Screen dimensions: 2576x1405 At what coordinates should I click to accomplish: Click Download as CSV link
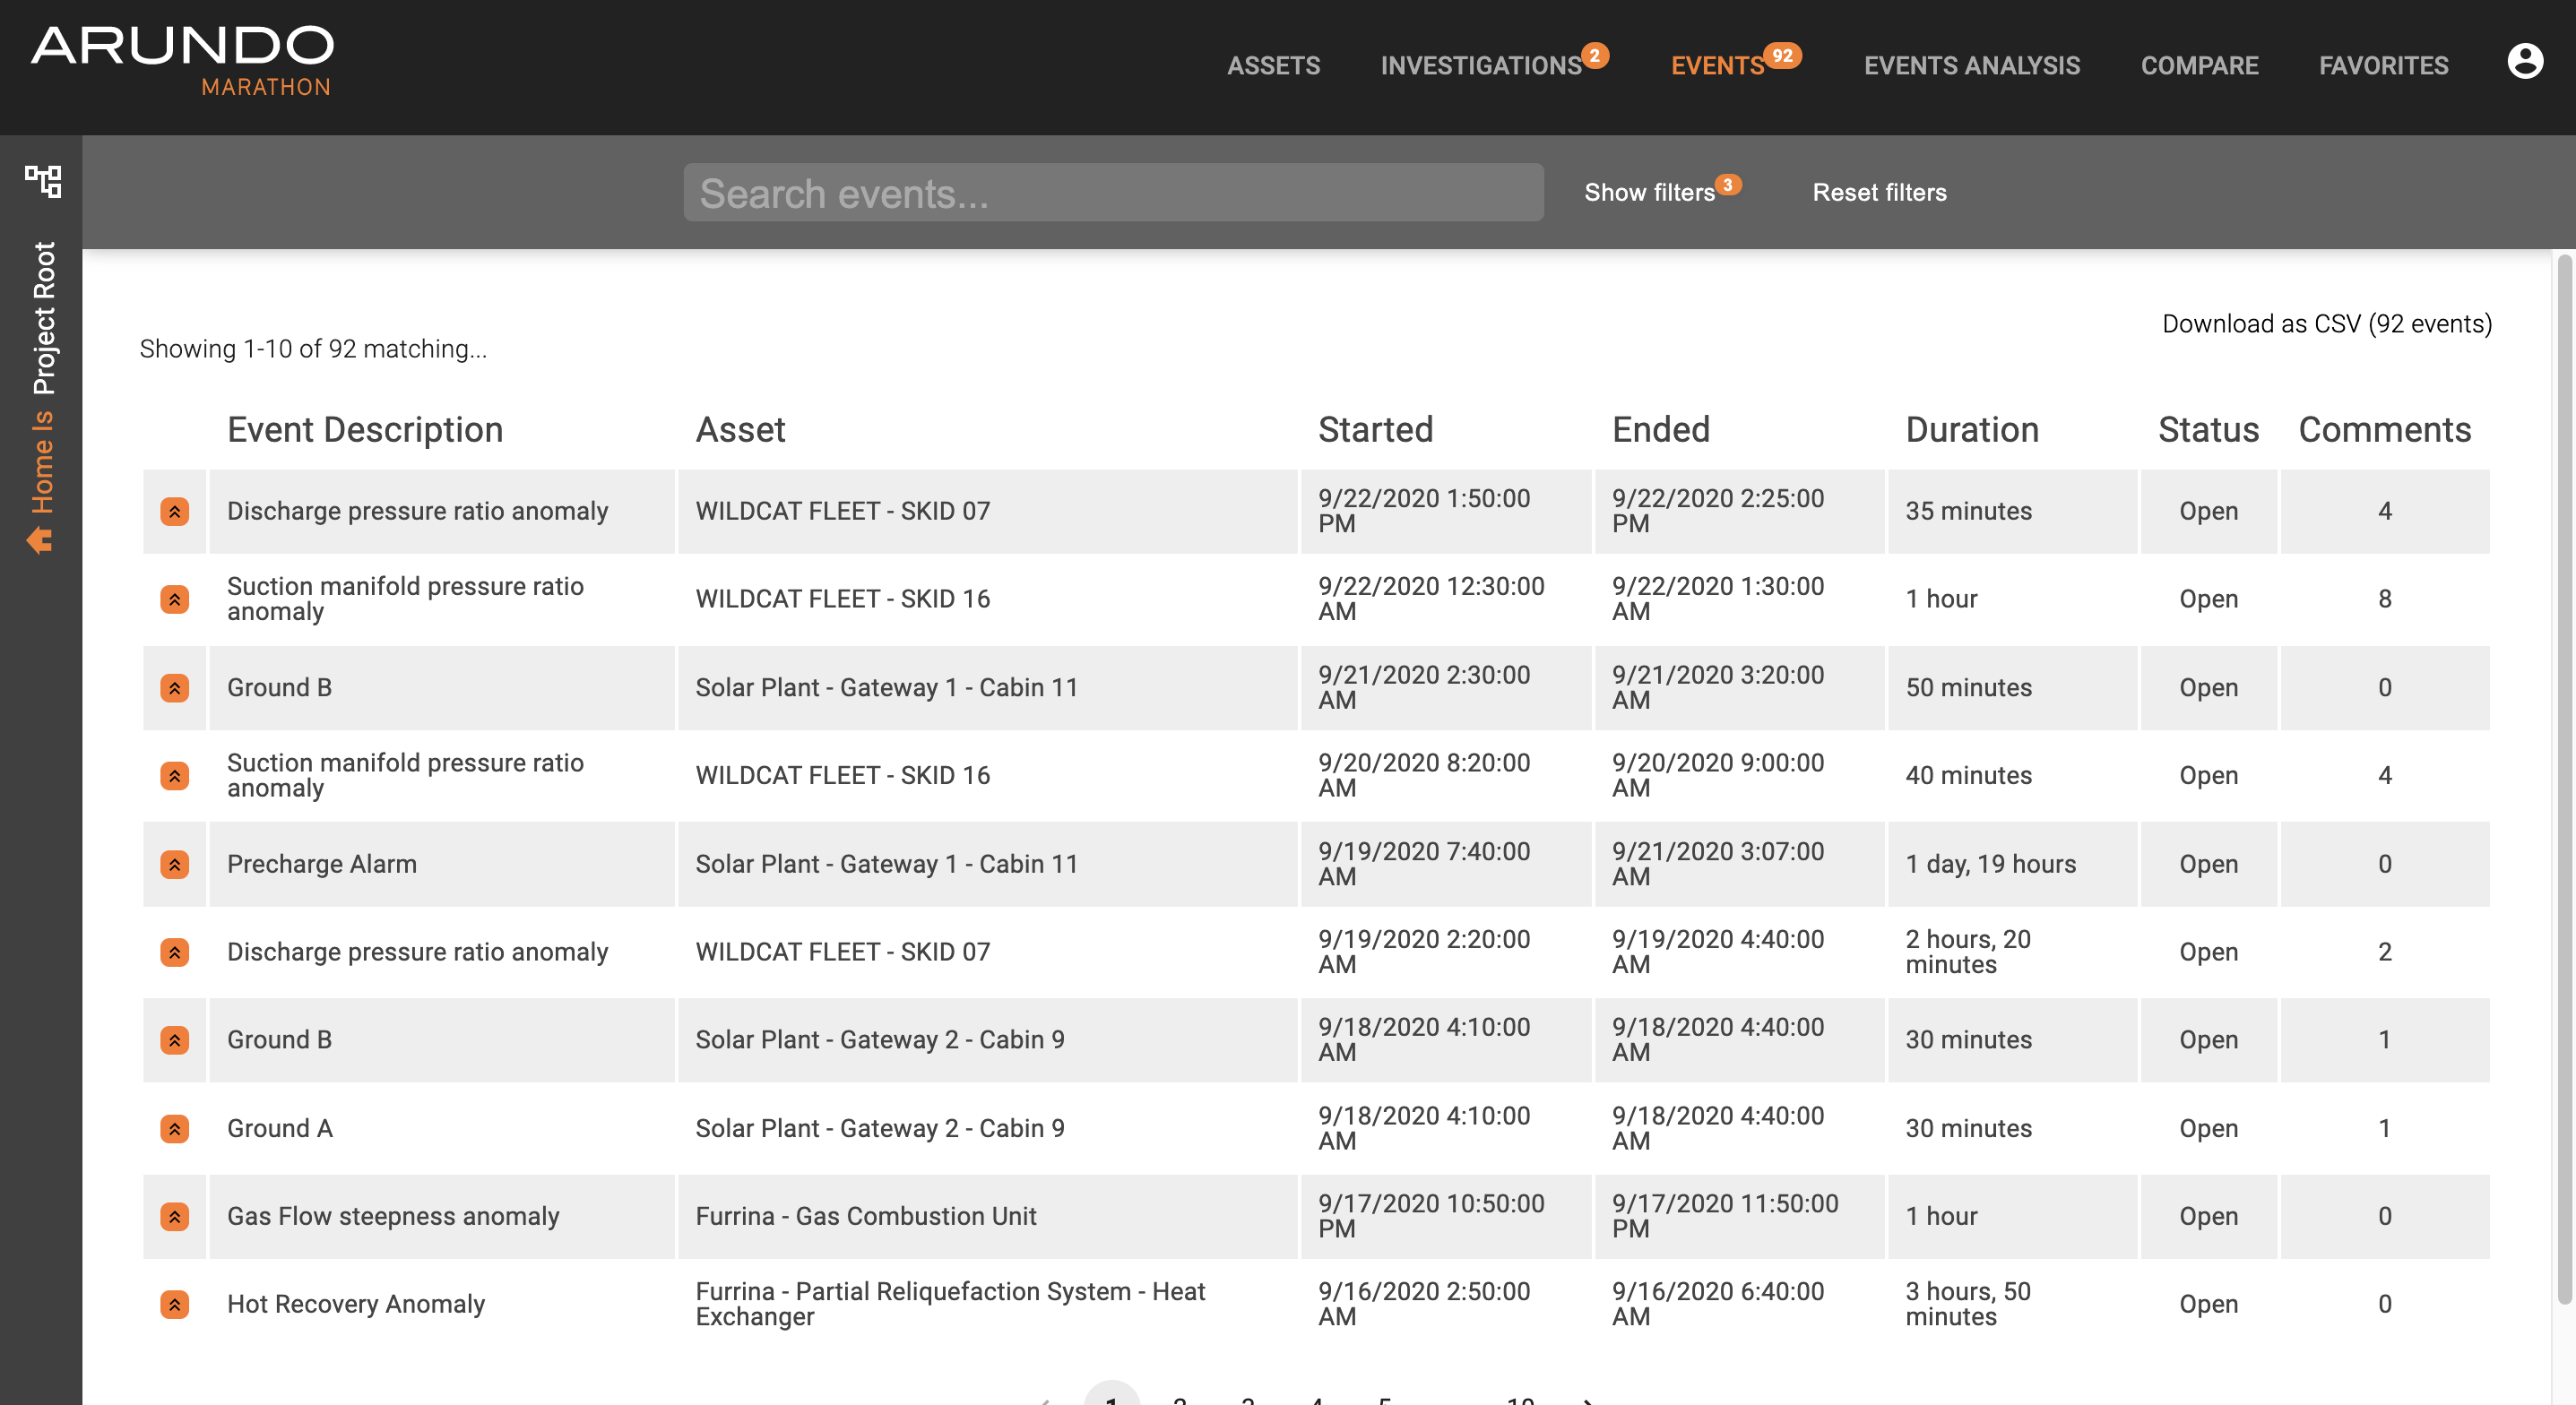click(2327, 324)
